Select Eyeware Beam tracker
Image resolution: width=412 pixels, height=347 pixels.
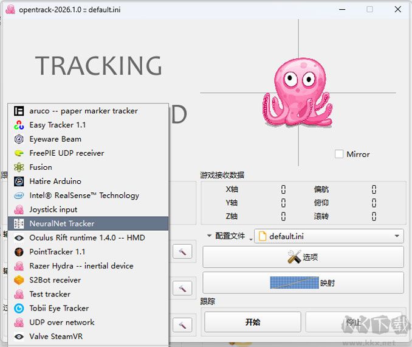(88, 139)
